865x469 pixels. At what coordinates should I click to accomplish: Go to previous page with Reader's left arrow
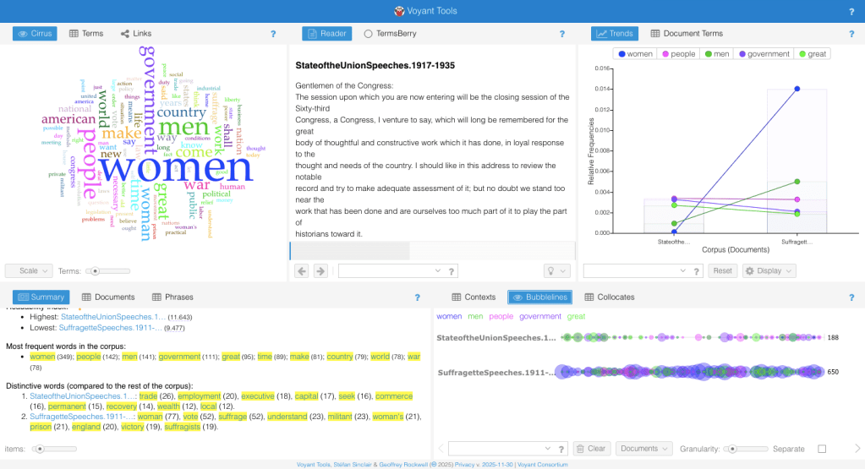(x=301, y=271)
